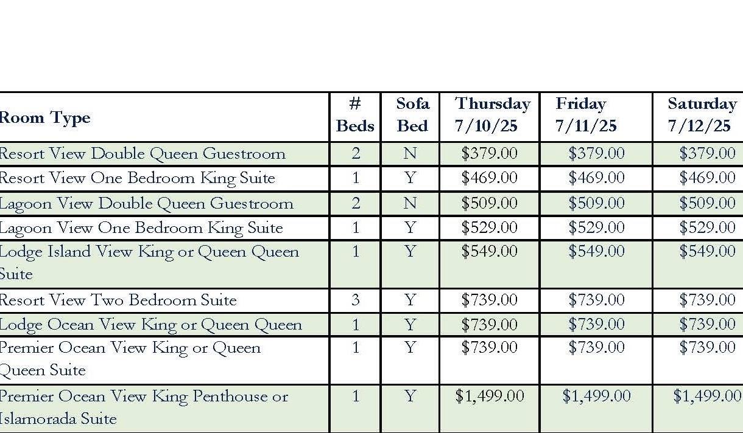Select Friday $549.00 Lodge Island rate
The image size is (743, 433).
click(596, 251)
